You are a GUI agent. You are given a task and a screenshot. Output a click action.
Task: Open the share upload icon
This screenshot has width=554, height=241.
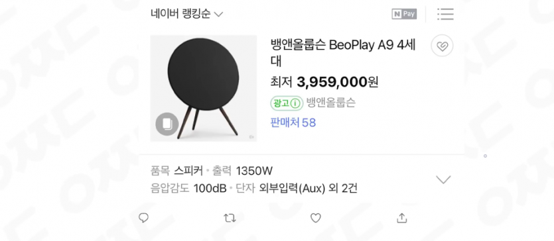(401, 218)
